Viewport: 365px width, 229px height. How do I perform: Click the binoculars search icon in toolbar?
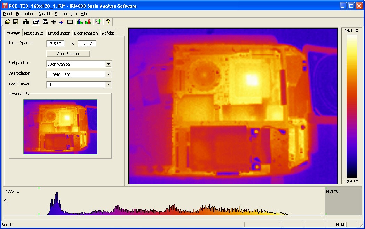[26, 22]
